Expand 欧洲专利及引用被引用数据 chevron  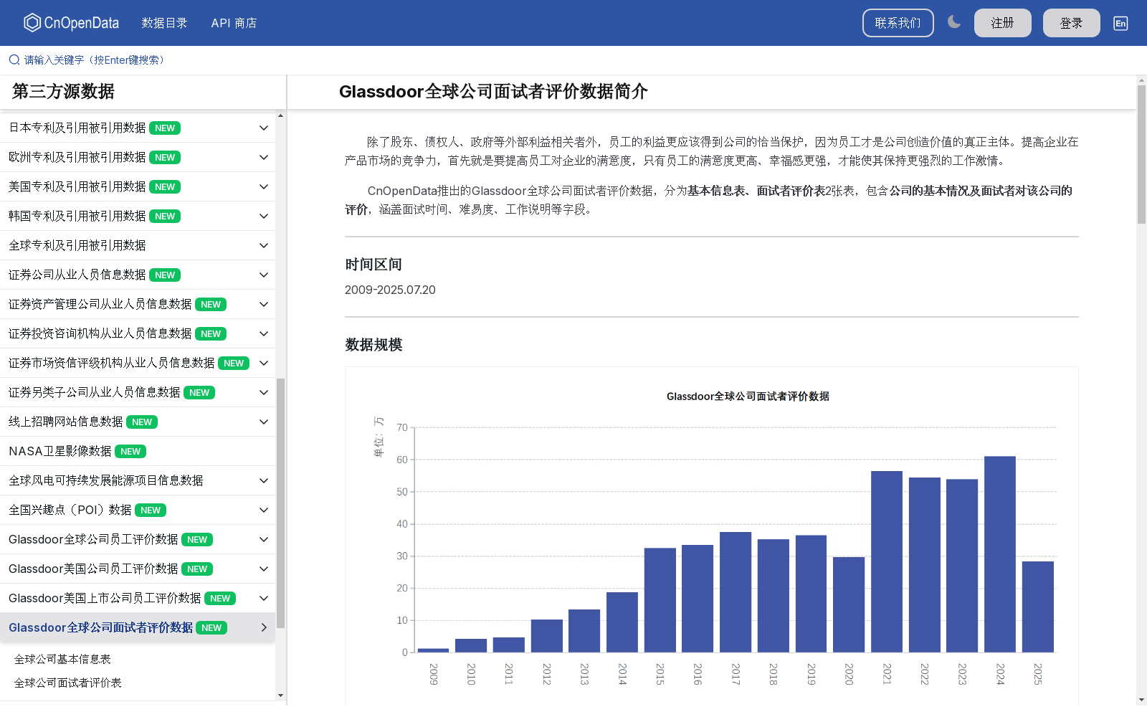point(264,157)
